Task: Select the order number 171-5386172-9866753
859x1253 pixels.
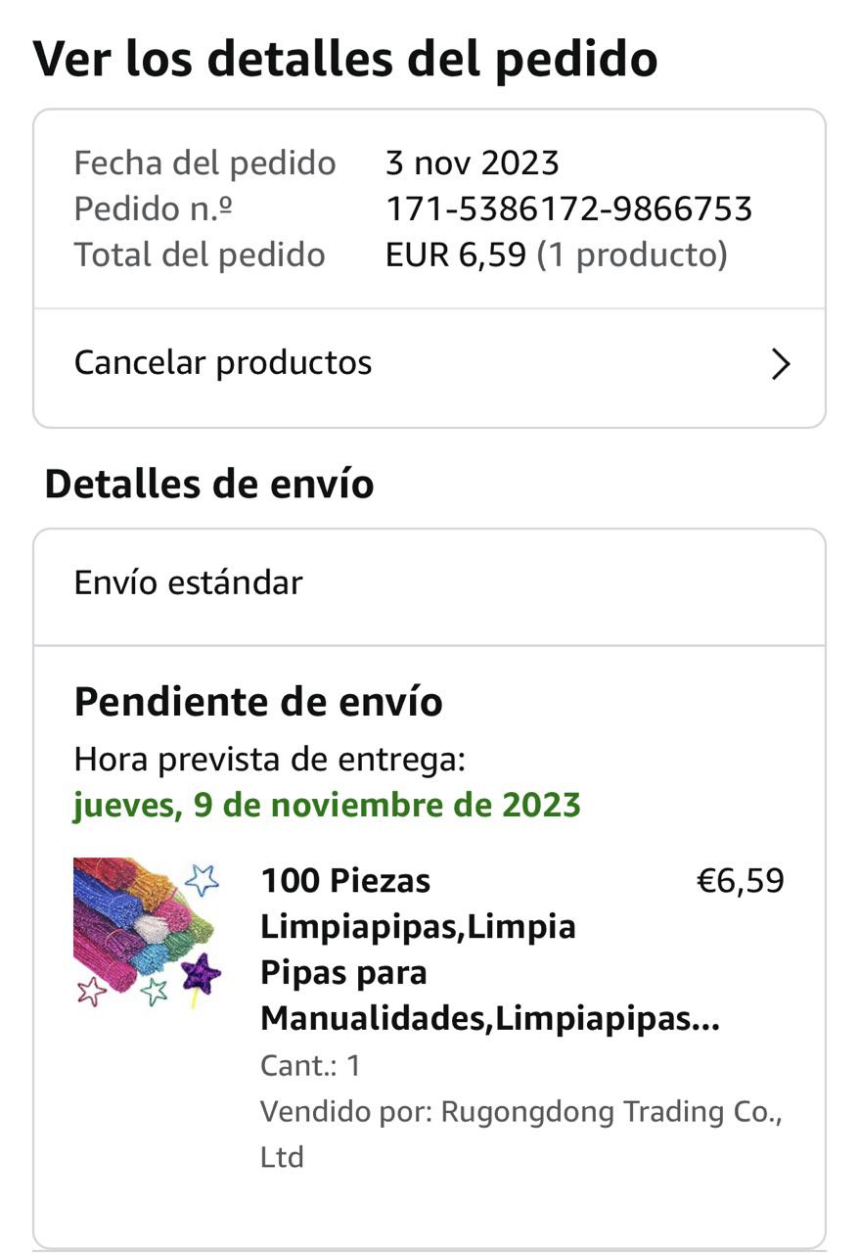Action: [568, 209]
